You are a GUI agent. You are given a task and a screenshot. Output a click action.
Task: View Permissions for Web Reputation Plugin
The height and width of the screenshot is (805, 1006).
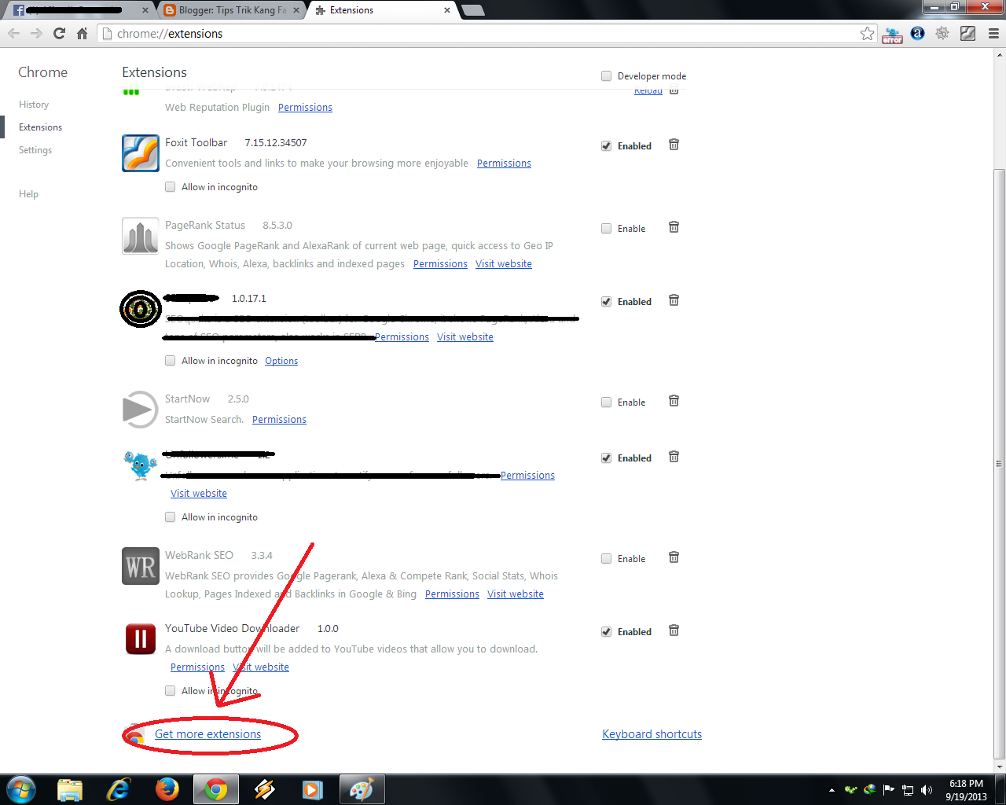[x=305, y=108]
